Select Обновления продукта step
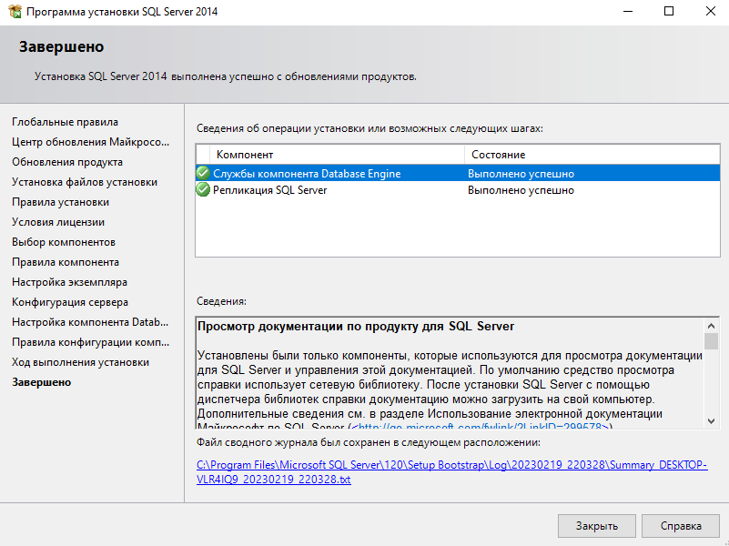Image resolution: width=729 pixels, height=546 pixels. [x=67, y=162]
